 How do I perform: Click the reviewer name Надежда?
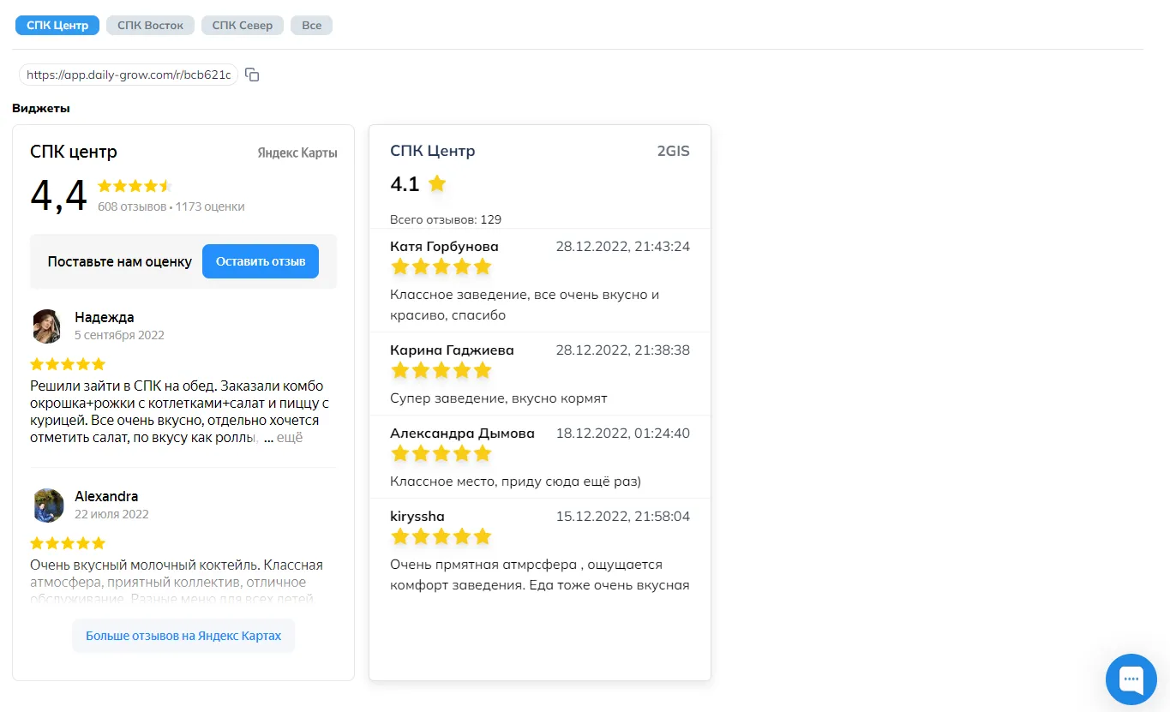tap(105, 317)
